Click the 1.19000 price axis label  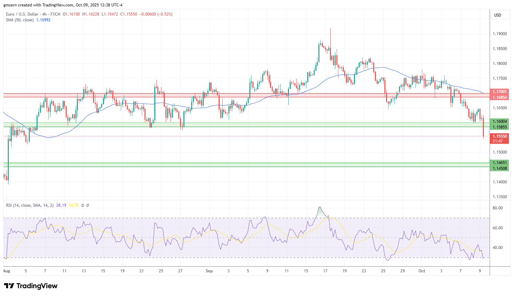click(x=500, y=34)
